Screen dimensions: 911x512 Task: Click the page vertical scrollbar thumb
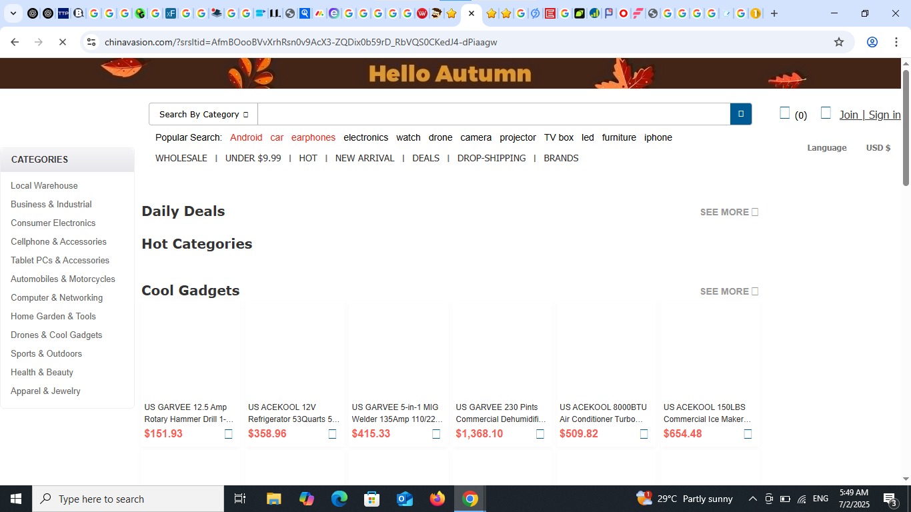coord(906,127)
